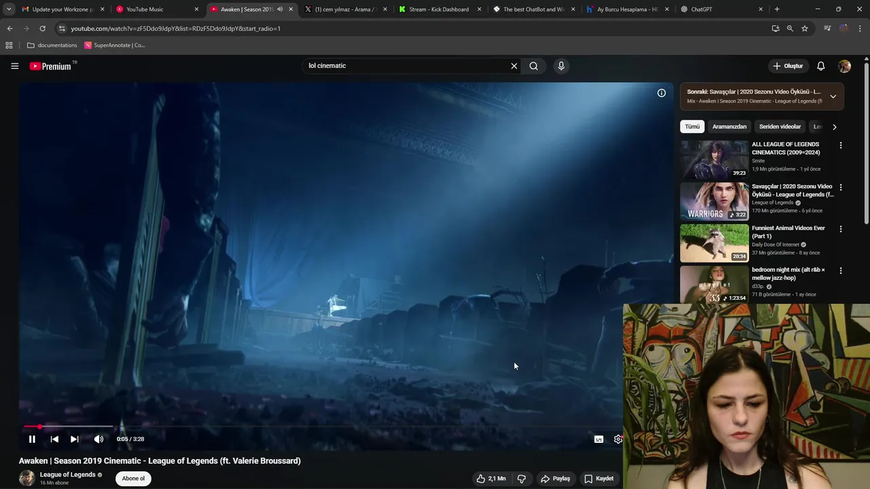Open options for Funniest Animal Videos
870x489 pixels.
[841, 229]
